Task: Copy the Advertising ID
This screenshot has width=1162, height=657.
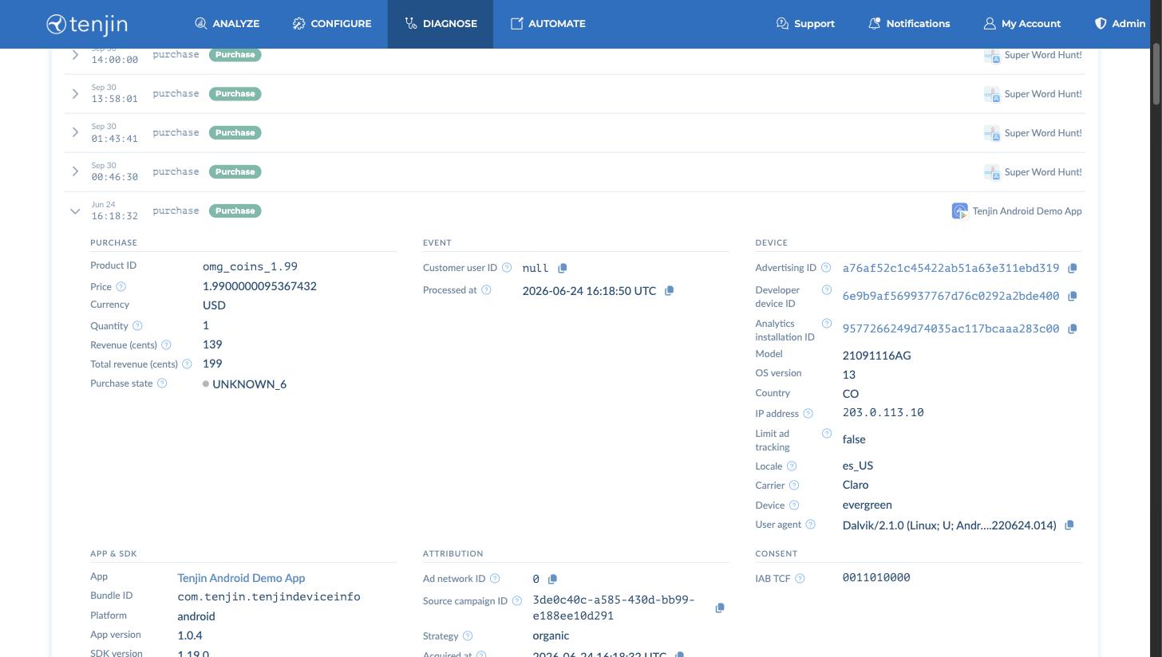Action: (x=1073, y=268)
